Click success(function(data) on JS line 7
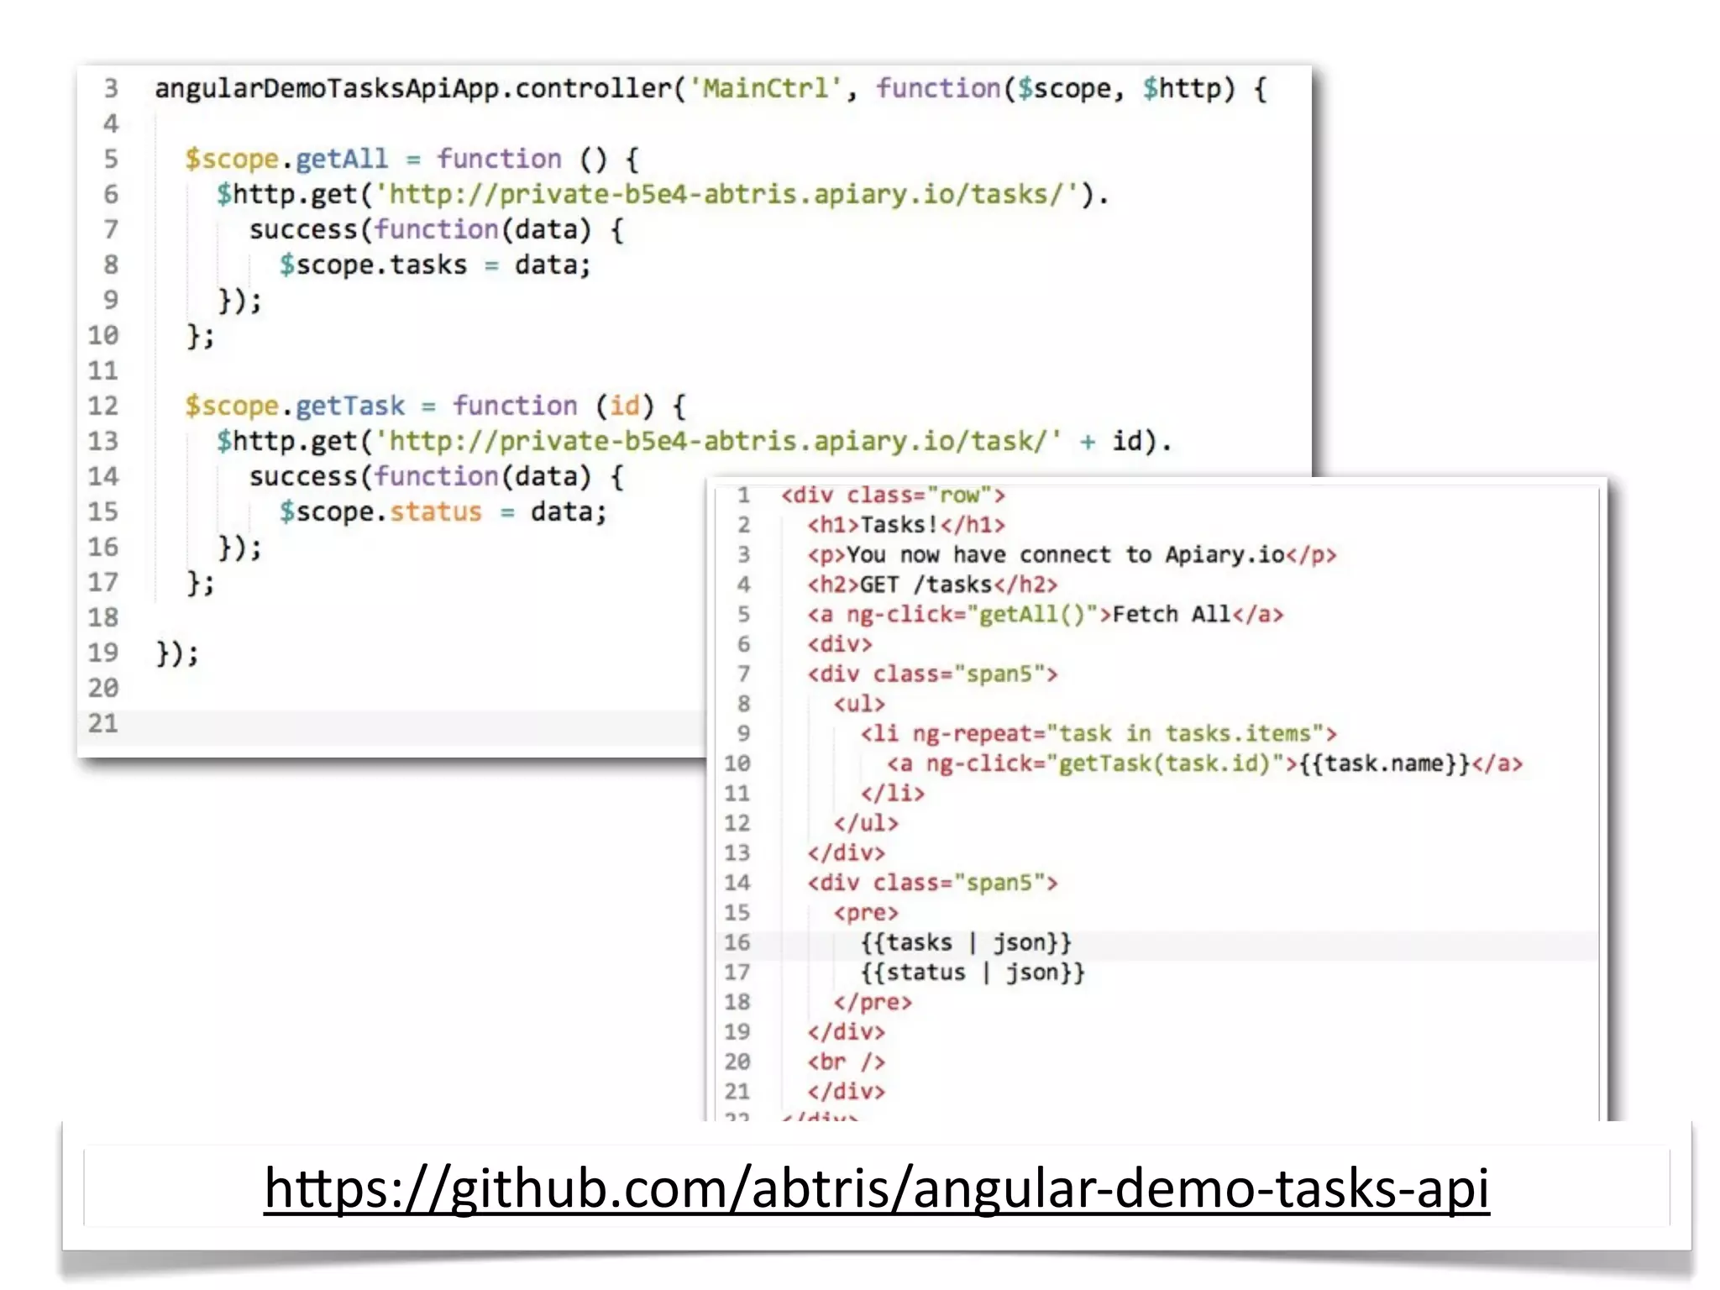1720x1290 pixels. point(437,229)
